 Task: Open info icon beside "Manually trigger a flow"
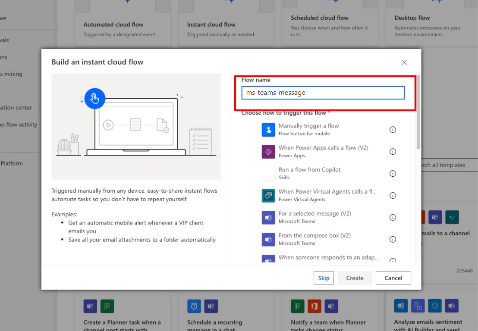[392, 129]
